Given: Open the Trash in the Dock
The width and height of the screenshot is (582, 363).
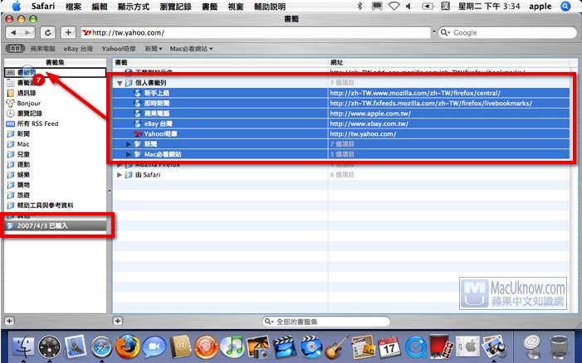Looking at the screenshot, I should tap(559, 347).
